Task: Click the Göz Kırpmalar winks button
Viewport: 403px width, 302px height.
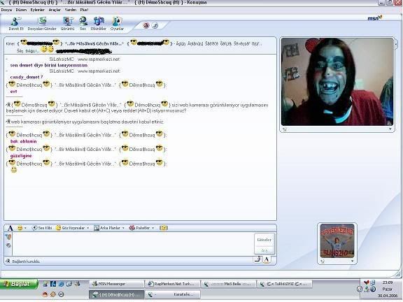Action: pyautogui.click(x=71, y=228)
